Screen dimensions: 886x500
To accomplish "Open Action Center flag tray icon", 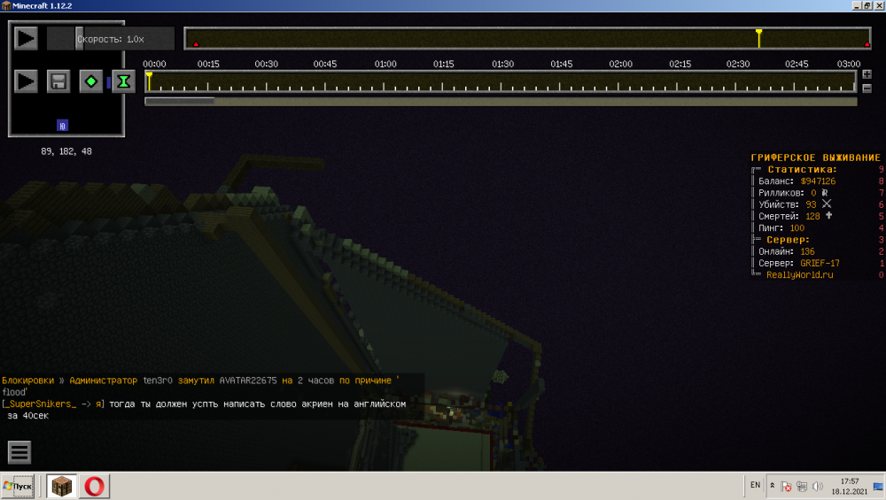I will pyautogui.click(x=786, y=486).
